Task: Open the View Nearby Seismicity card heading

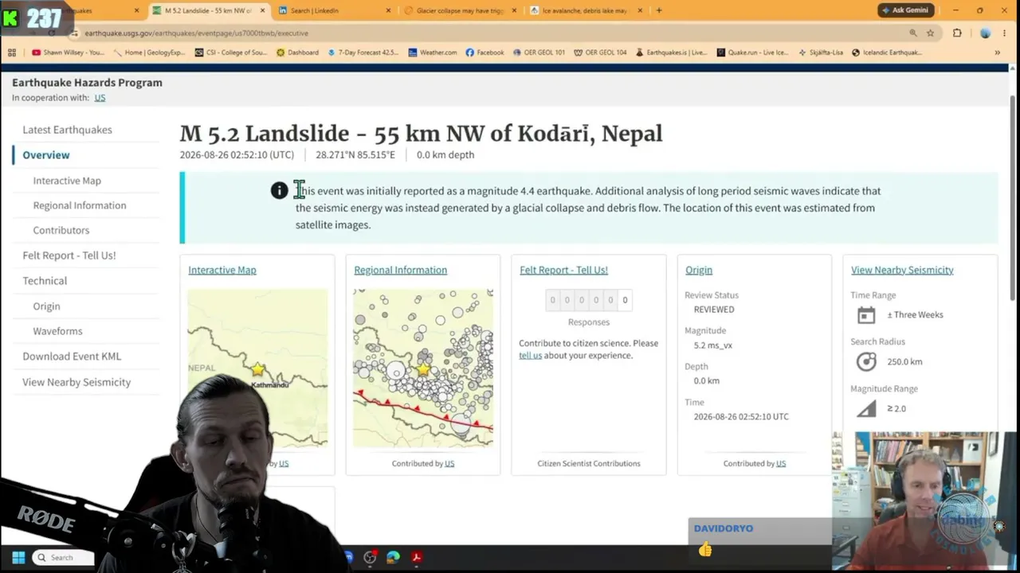Action: (x=902, y=270)
